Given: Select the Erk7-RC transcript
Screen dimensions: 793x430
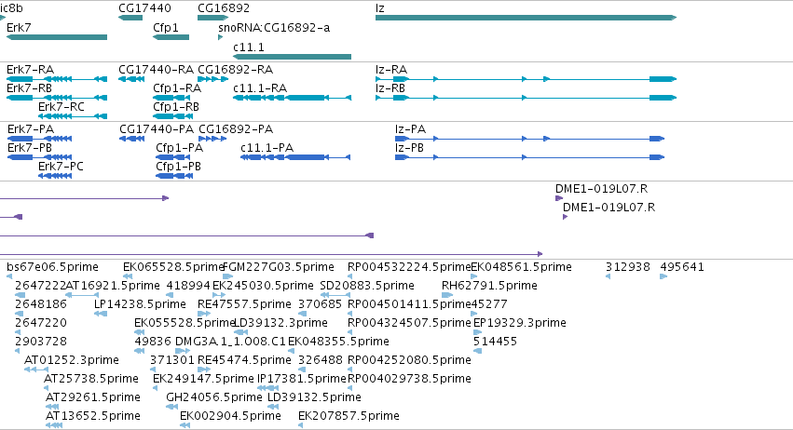Looking at the screenshot, I should 73,116.
